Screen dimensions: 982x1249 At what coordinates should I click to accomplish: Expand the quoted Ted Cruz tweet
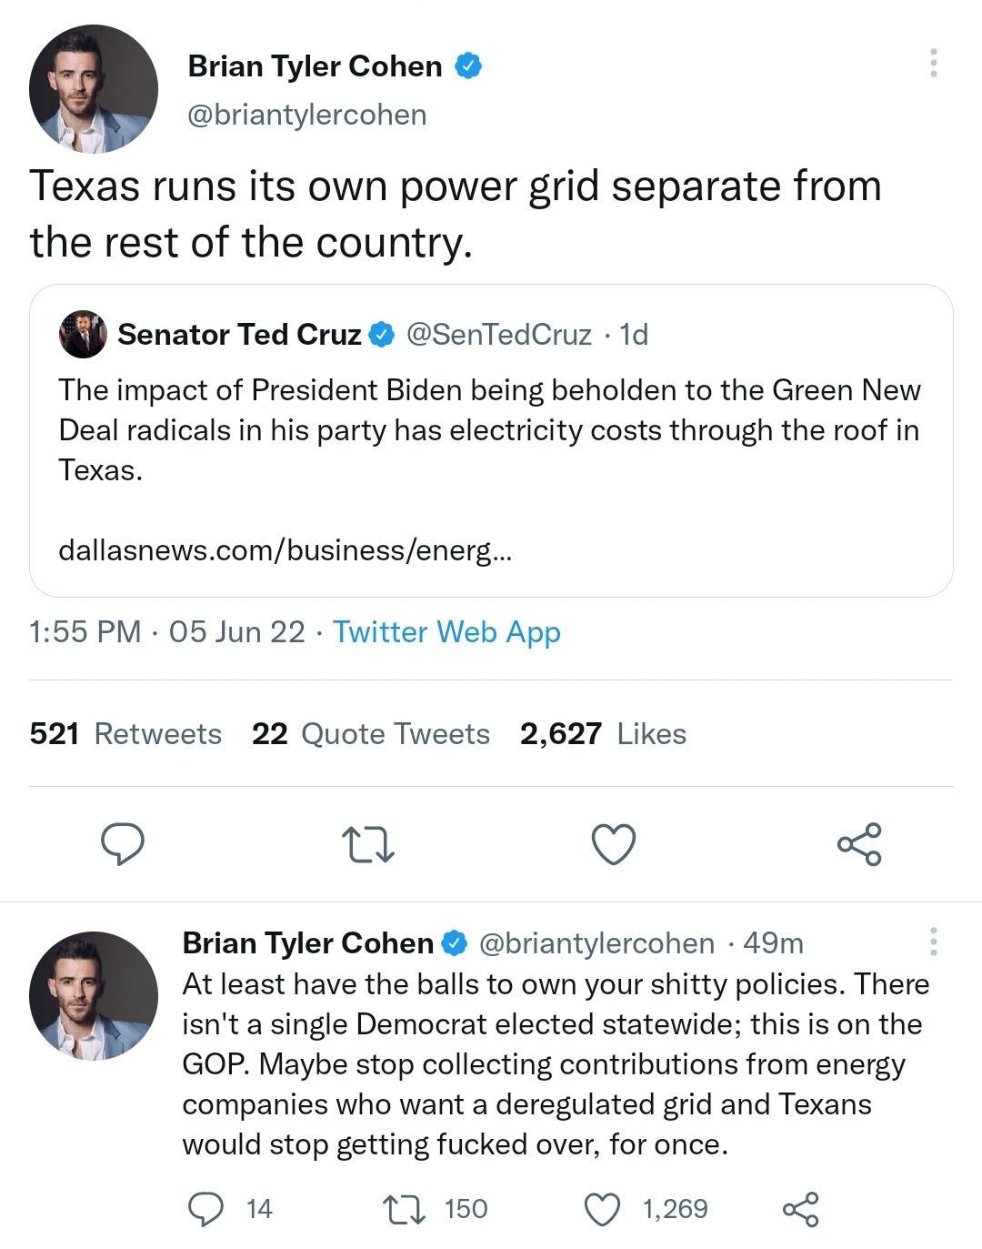coord(491,437)
